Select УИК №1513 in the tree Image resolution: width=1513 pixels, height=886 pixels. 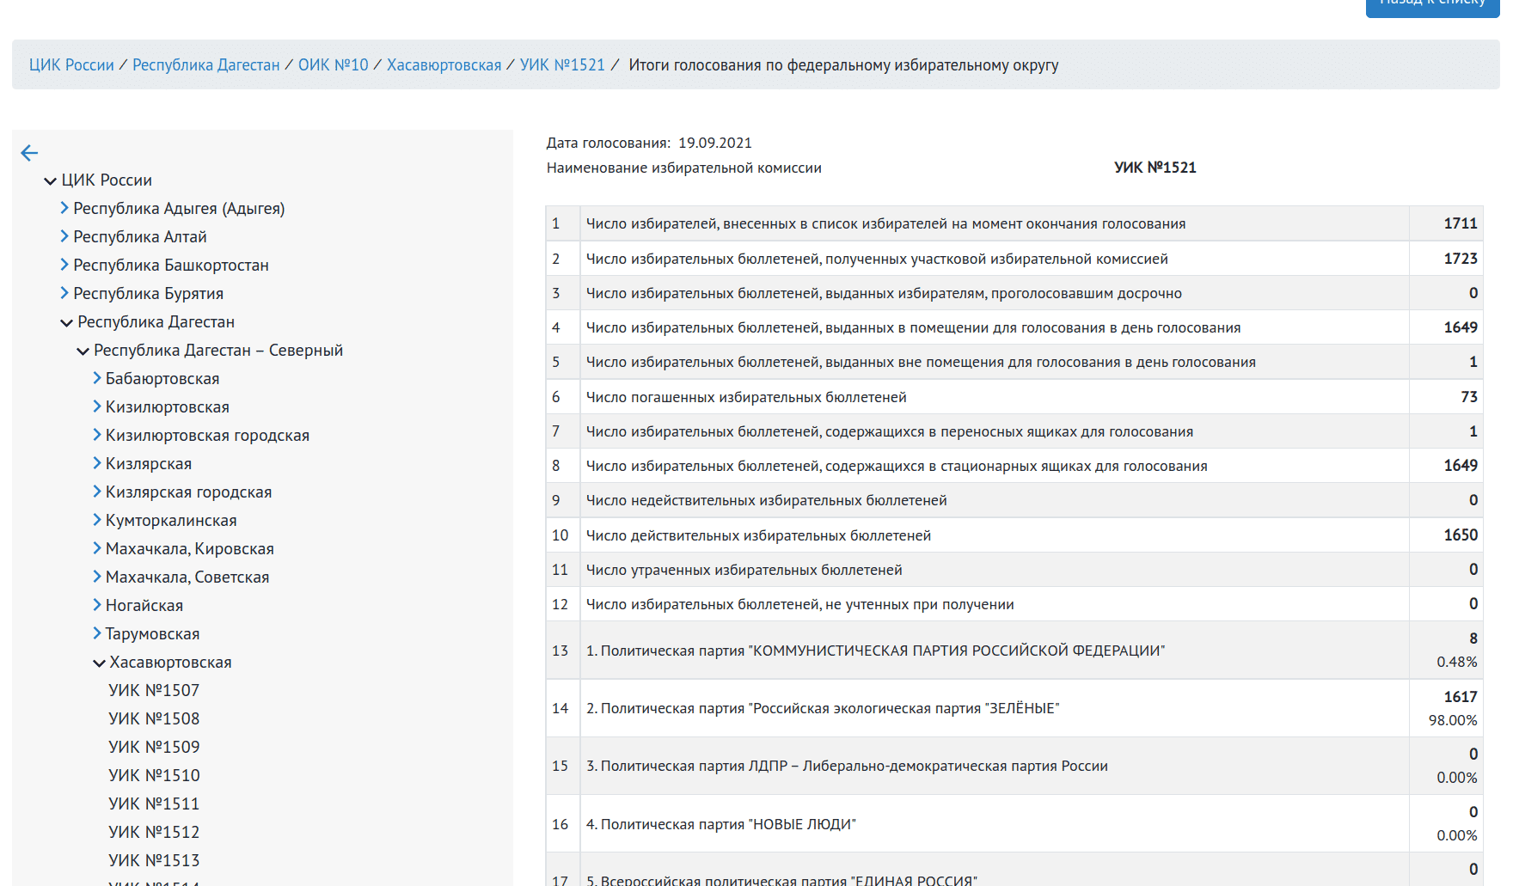point(154,860)
